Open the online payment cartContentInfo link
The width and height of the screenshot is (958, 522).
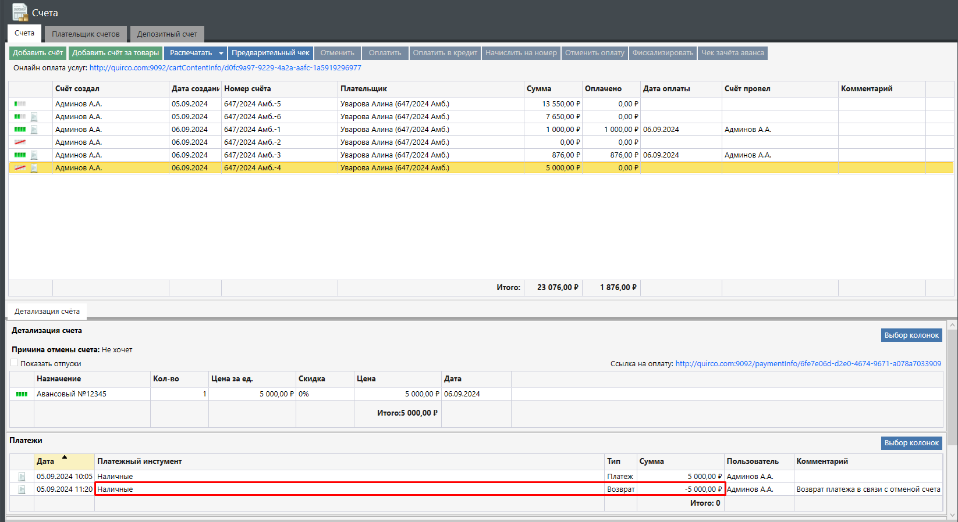[225, 68]
